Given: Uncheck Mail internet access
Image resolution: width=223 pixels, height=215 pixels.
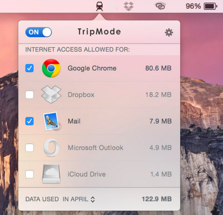Looking at the screenshot, I should click(29, 121).
